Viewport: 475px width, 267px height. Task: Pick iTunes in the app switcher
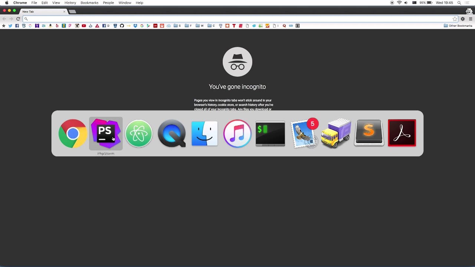click(x=237, y=133)
